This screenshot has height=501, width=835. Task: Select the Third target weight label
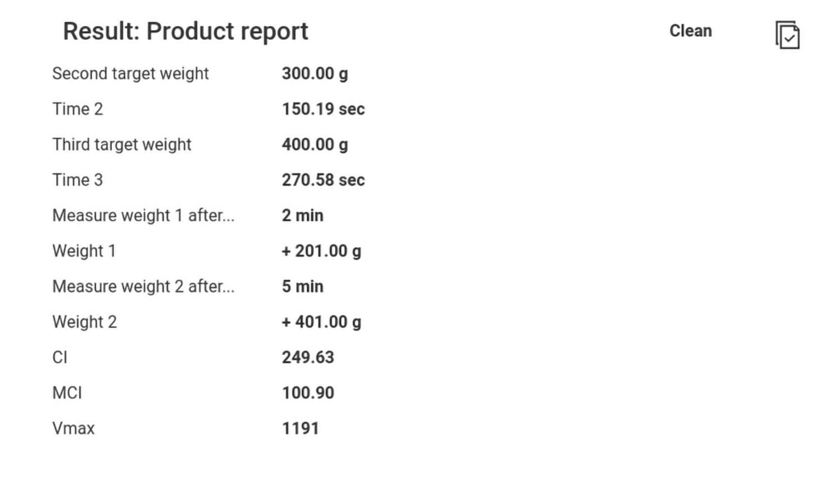pyautogui.click(x=121, y=145)
